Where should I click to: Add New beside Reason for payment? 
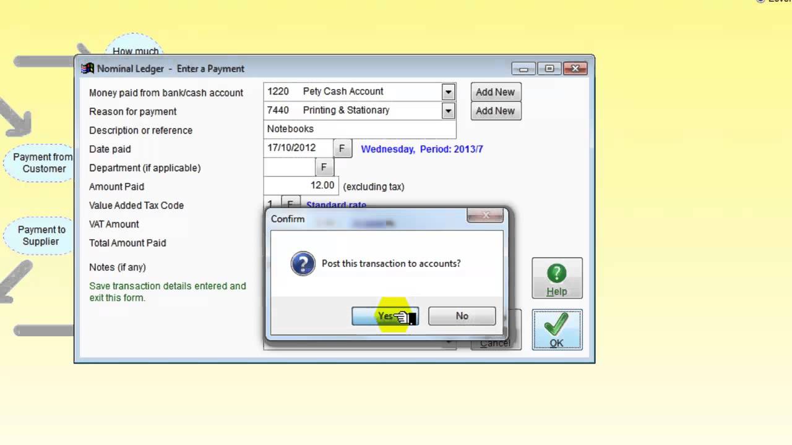(x=496, y=111)
